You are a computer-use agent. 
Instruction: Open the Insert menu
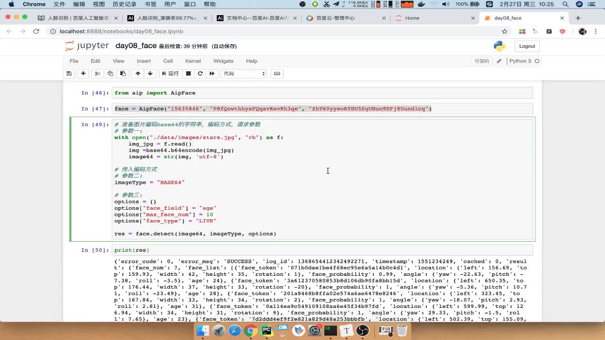[x=144, y=61]
